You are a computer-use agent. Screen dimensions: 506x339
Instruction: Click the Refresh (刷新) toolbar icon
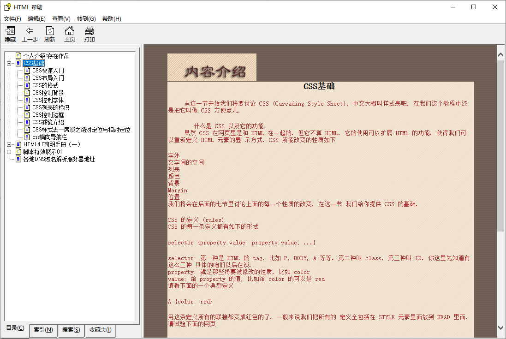50,31
